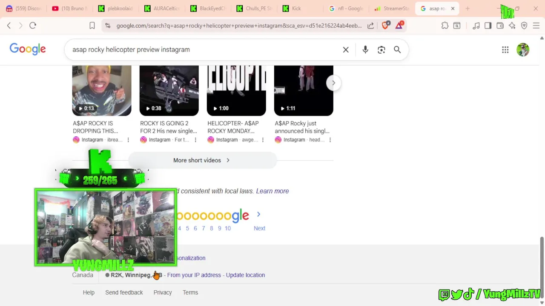Expand More short videos
Screen dimensions: 545x306
[x=202, y=160]
